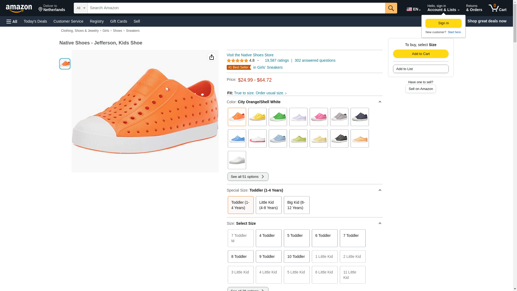Expand See all 51 options

pyautogui.click(x=248, y=177)
